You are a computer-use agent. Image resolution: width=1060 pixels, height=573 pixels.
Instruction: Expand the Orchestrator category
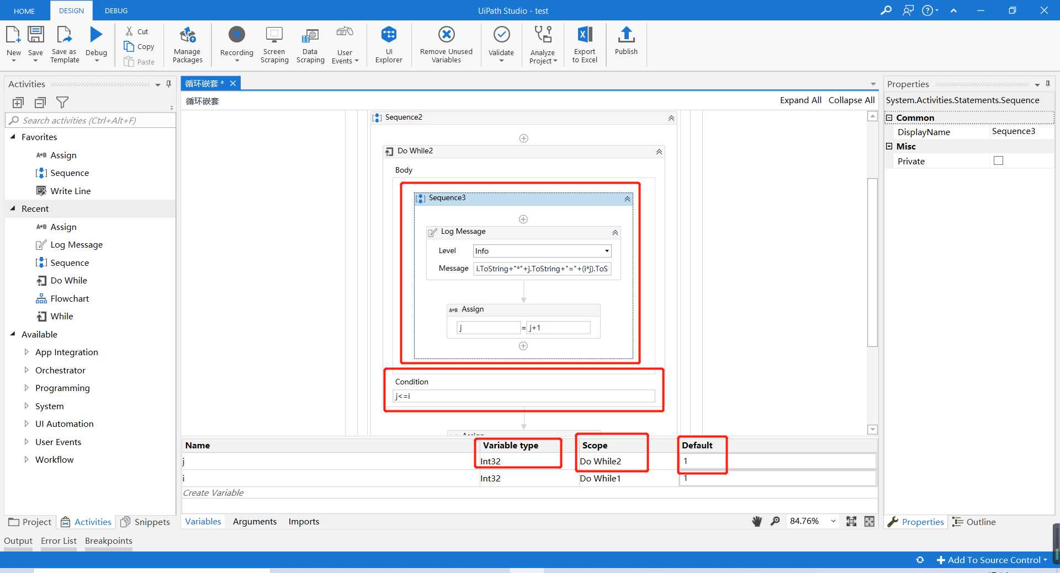tap(26, 370)
